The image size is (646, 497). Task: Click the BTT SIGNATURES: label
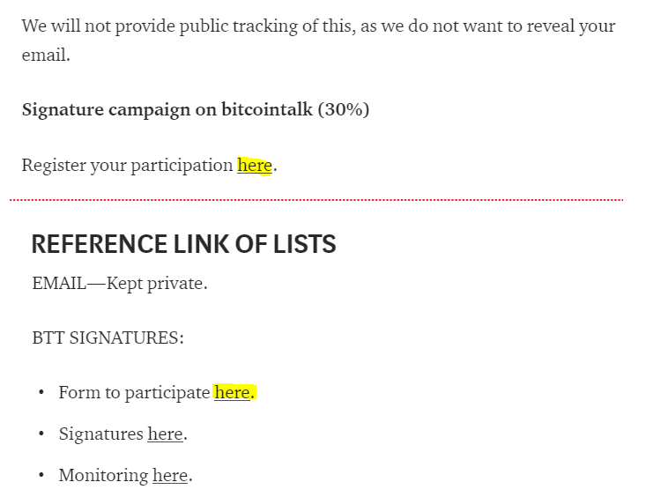pos(108,338)
